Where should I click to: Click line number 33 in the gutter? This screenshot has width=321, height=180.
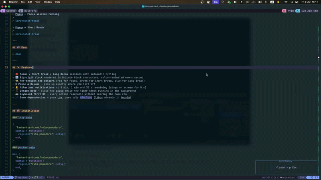6,68
